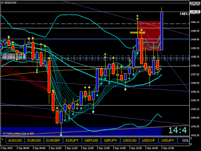Click the 1456.35 price scale value
This screenshot has width=201, height=151.
pyautogui.click(x=195, y=92)
